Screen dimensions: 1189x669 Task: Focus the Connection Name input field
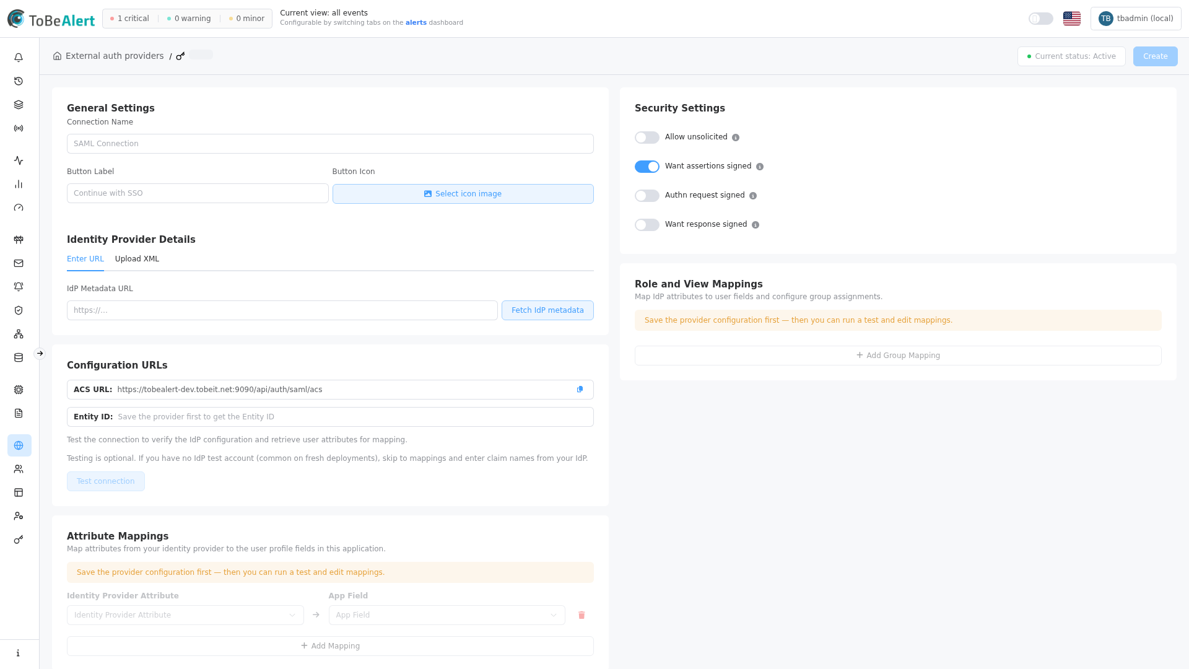pyautogui.click(x=330, y=144)
